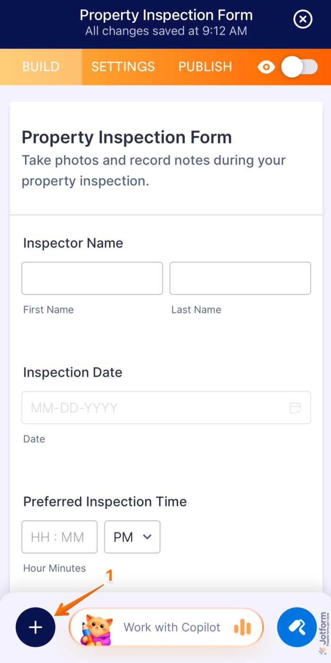Image resolution: width=331 pixels, height=663 pixels.
Task: Expand the MM-DD-YYYY date selector
Action: point(166,407)
